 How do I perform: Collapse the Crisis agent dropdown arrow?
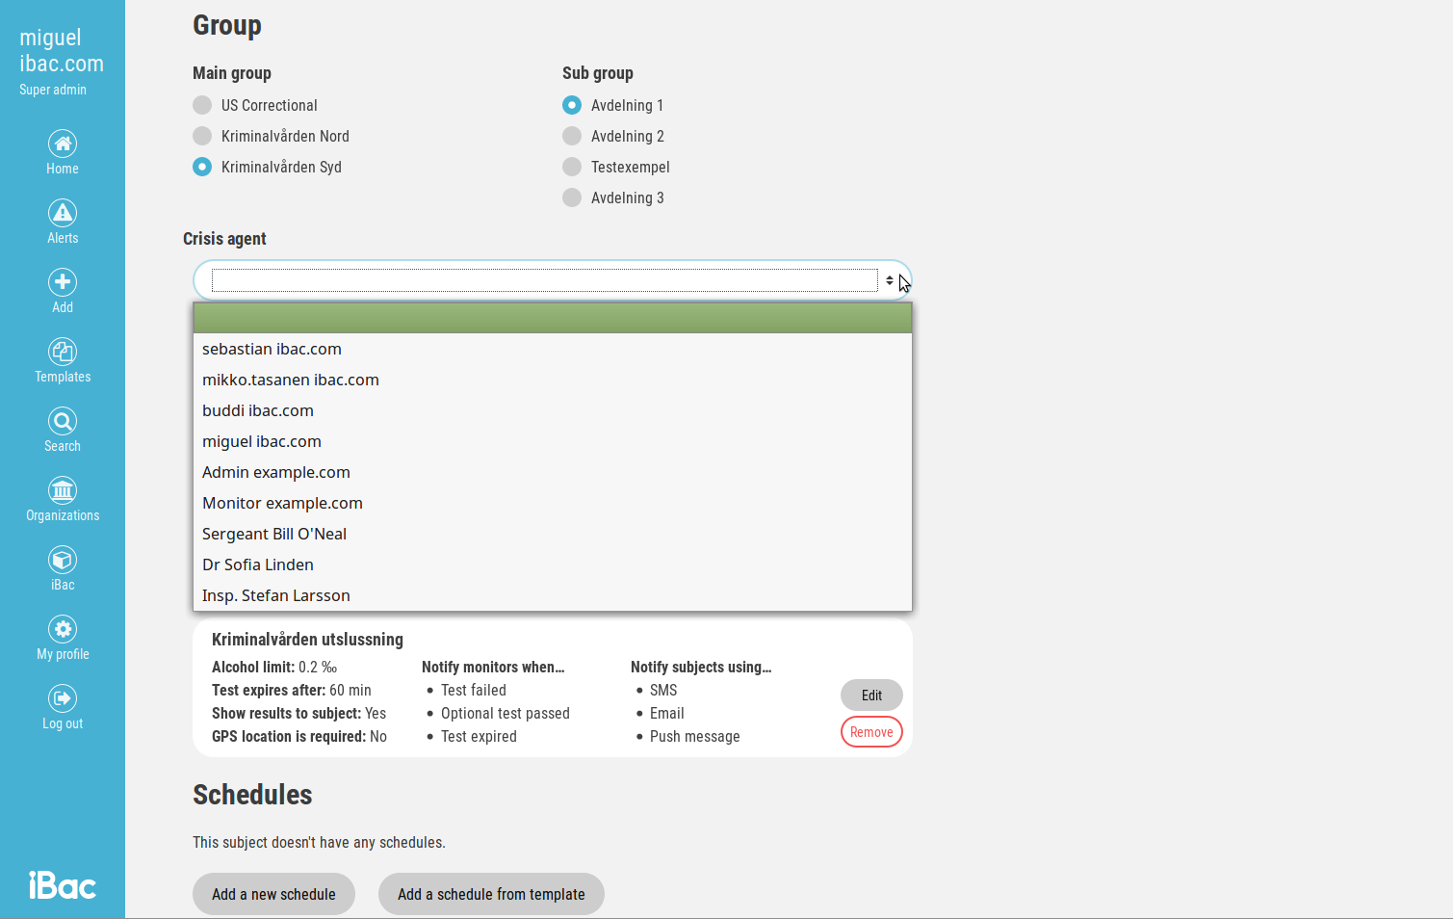pos(889,280)
